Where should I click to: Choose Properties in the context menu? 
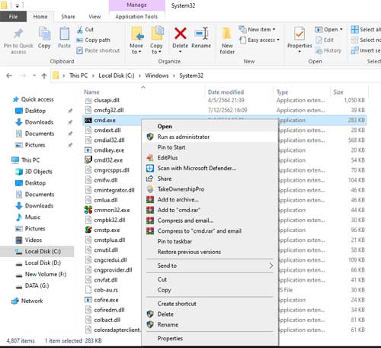coord(210,338)
